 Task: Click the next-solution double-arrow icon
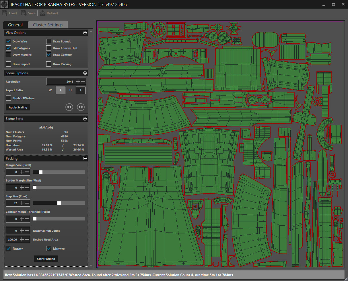pyautogui.click(x=81, y=107)
